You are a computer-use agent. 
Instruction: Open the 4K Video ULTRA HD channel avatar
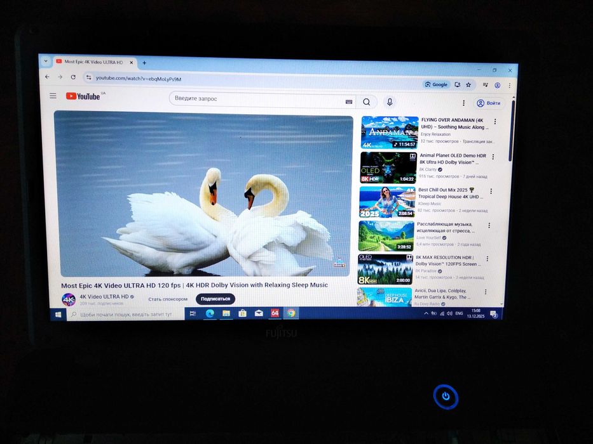tap(69, 299)
